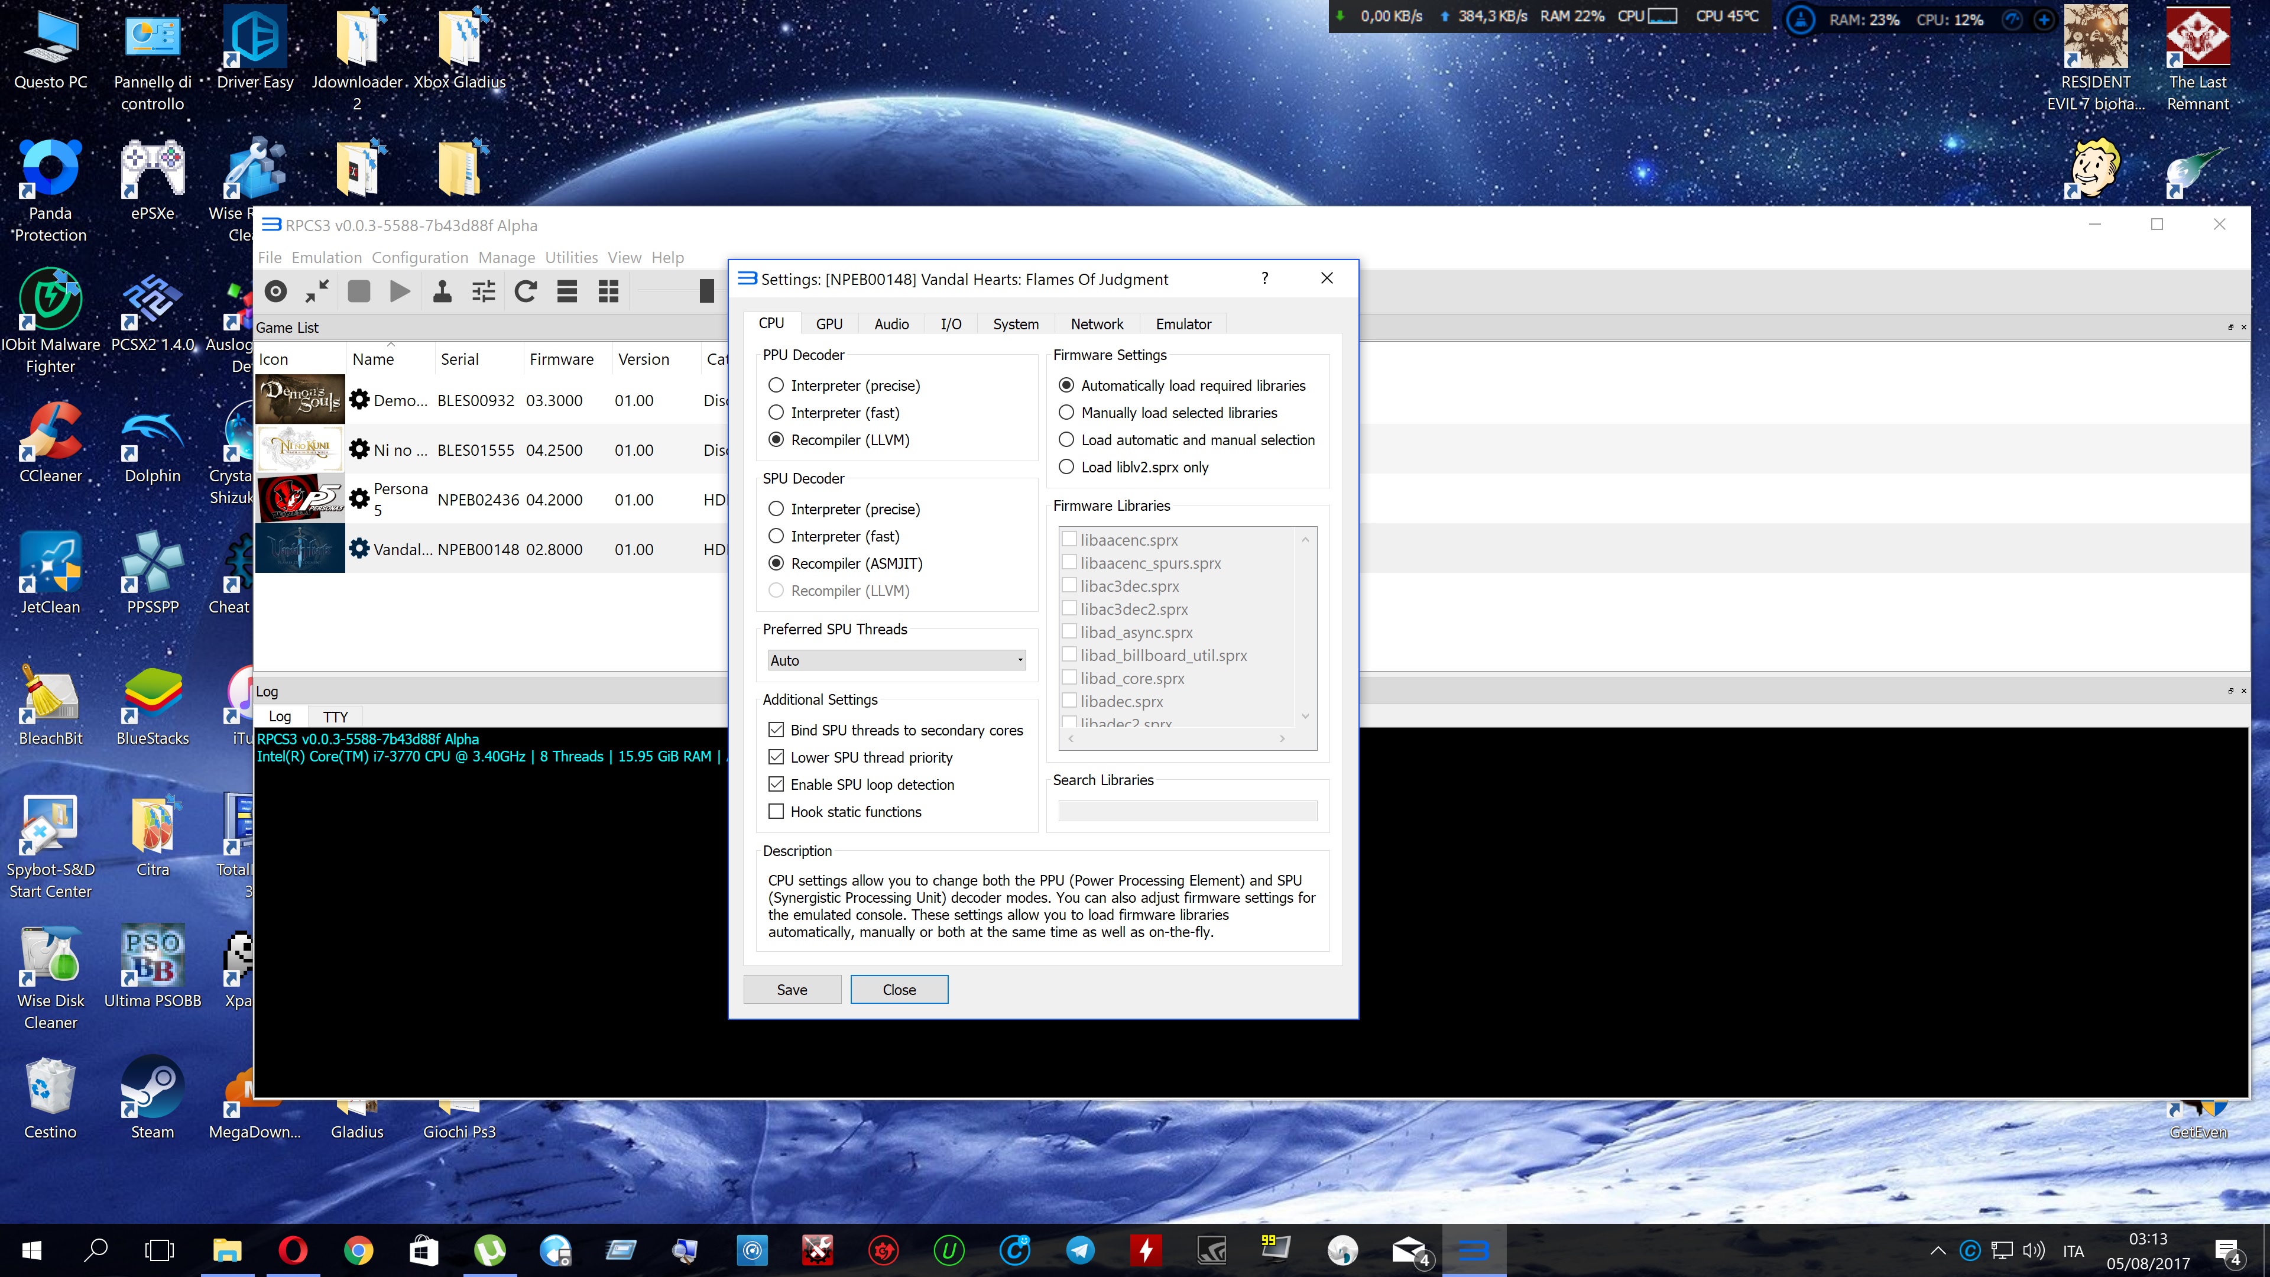Select Manually load selected libraries

[1168, 413]
